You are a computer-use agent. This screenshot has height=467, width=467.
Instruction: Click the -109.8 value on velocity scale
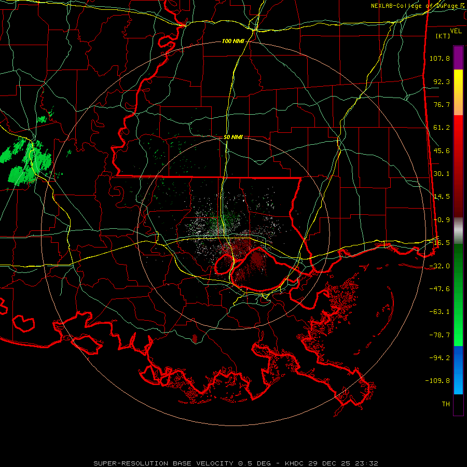click(438, 381)
